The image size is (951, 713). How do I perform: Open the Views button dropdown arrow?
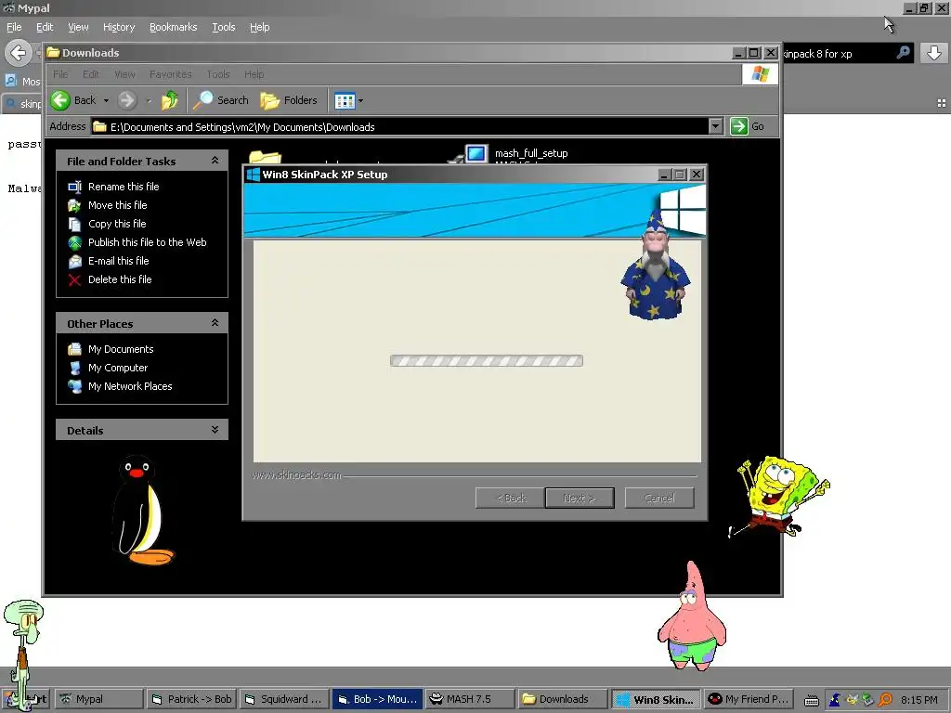(361, 100)
